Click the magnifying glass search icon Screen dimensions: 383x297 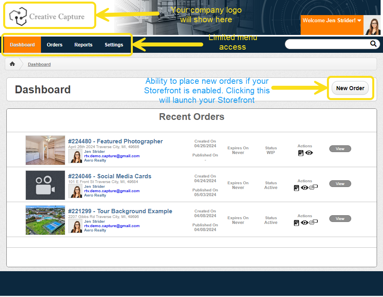coord(373,44)
